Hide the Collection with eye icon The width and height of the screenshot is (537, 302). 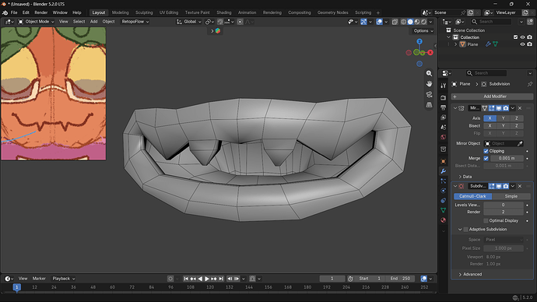click(522, 37)
